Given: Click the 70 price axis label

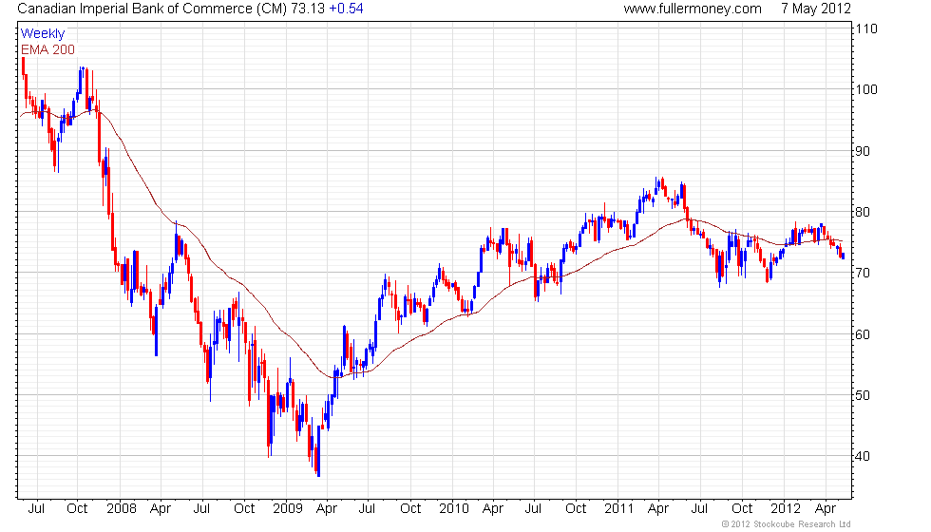Looking at the screenshot, I should pyautogui.click(x=863, y=274).
